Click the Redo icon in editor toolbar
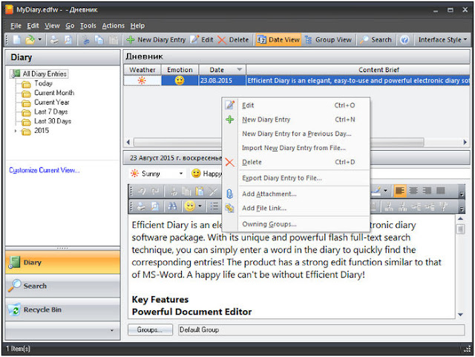Screen dimensions: 475x357 tap(155, 191)
